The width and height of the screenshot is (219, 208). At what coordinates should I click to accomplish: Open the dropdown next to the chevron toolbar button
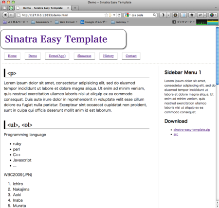tap(168, 15)
